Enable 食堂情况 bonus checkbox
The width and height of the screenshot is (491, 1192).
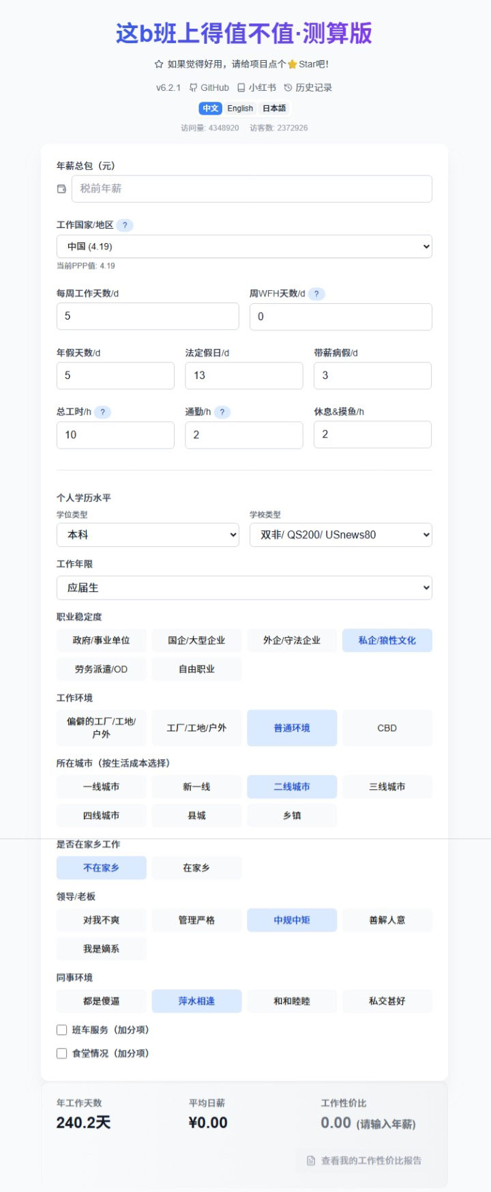pyautogui.click(x=61, y=1053)
